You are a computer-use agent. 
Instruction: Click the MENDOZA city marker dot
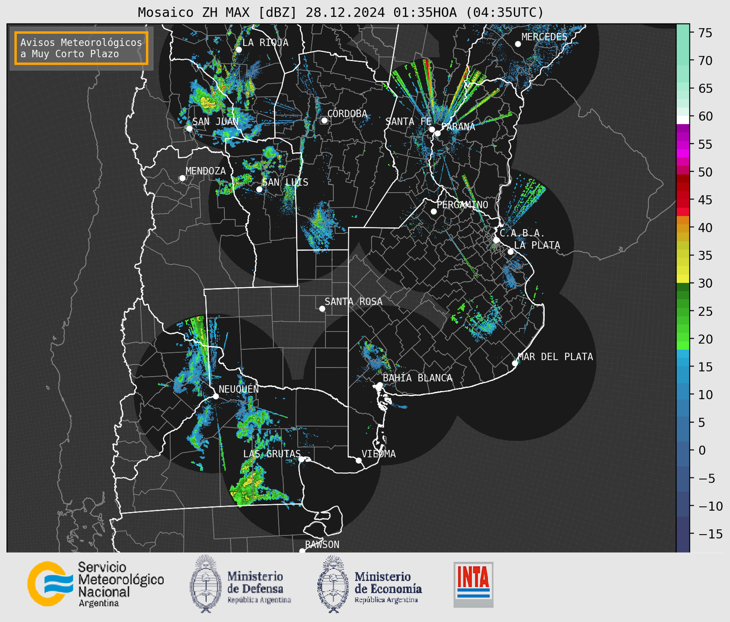pos(183,178)
